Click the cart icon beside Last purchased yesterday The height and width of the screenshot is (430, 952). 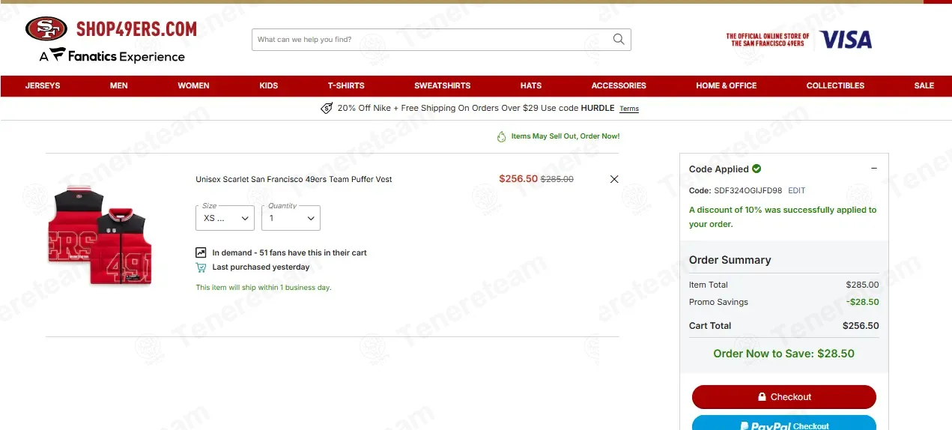[201, 267]
